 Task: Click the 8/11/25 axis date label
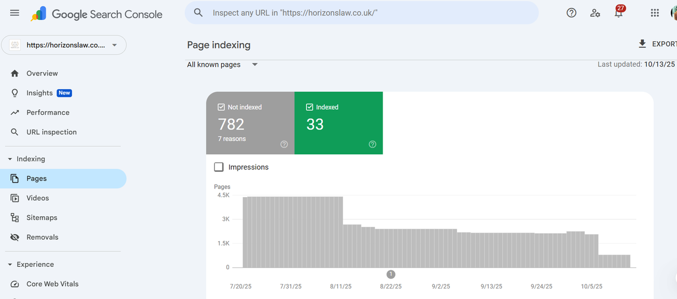[341, 287]
